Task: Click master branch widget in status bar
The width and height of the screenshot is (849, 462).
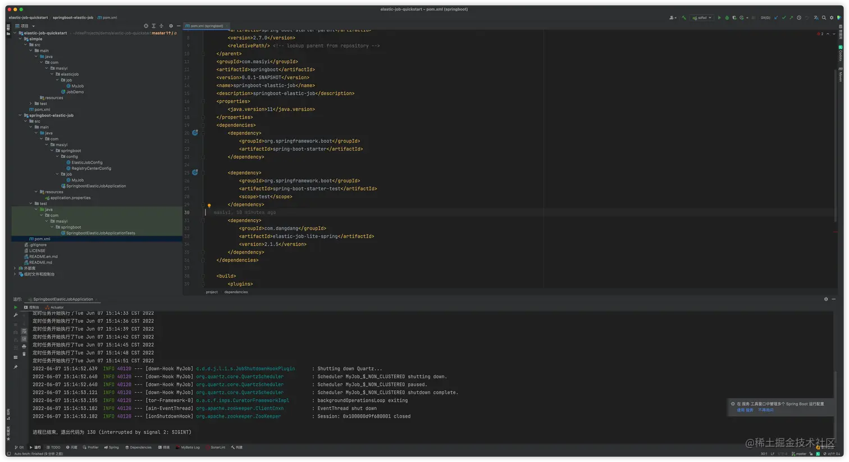Action: [799, 454]
